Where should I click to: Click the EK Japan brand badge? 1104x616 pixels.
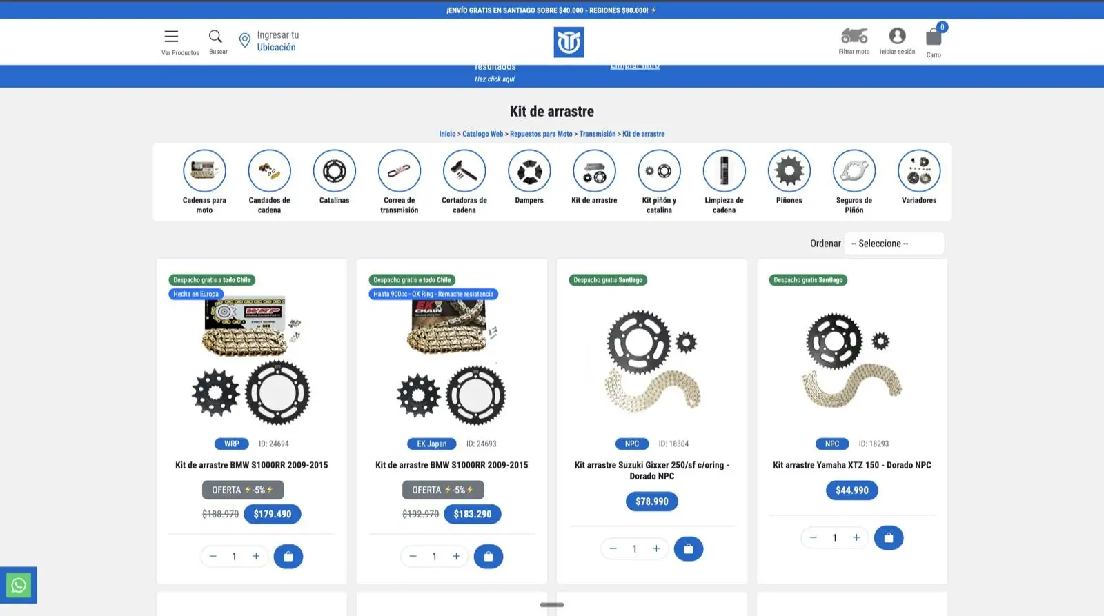pyautogui.click(x=432, y=444)
